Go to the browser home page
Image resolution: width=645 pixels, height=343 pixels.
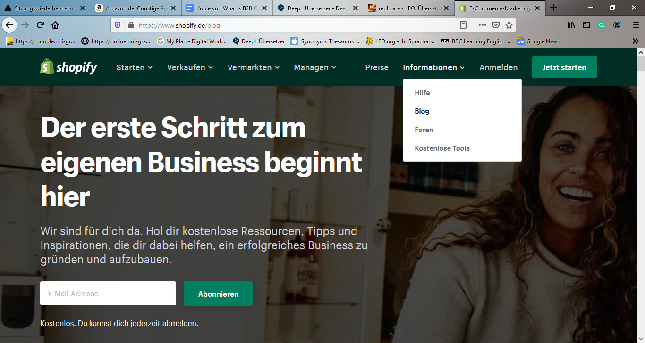55,25
